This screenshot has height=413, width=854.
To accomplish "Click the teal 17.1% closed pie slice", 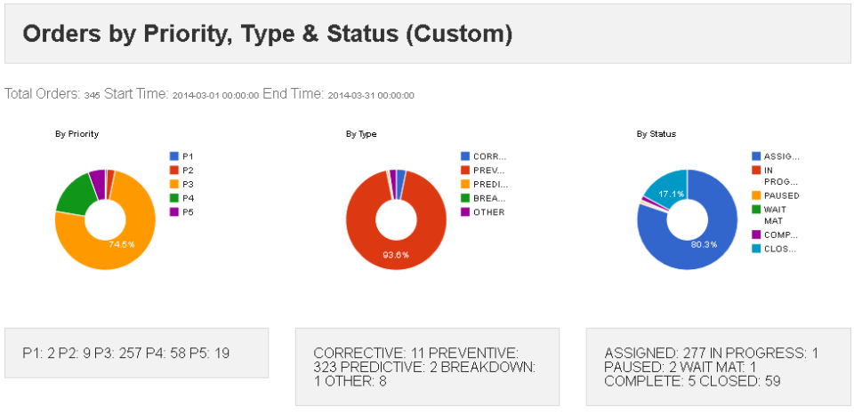I will click(669, 185).
